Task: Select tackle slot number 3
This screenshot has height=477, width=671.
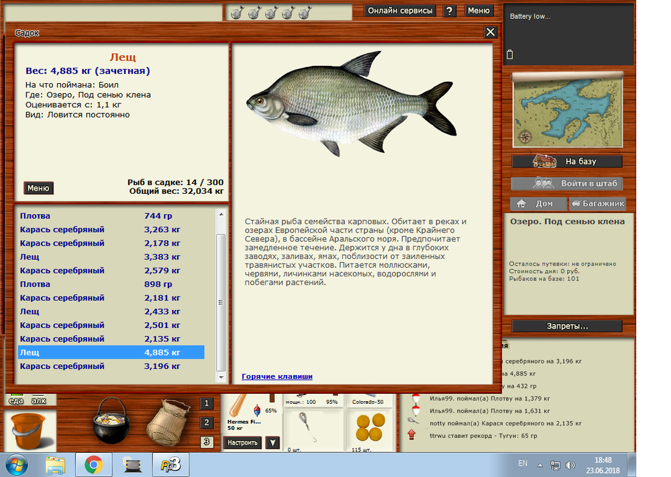Action: (207, 442)
